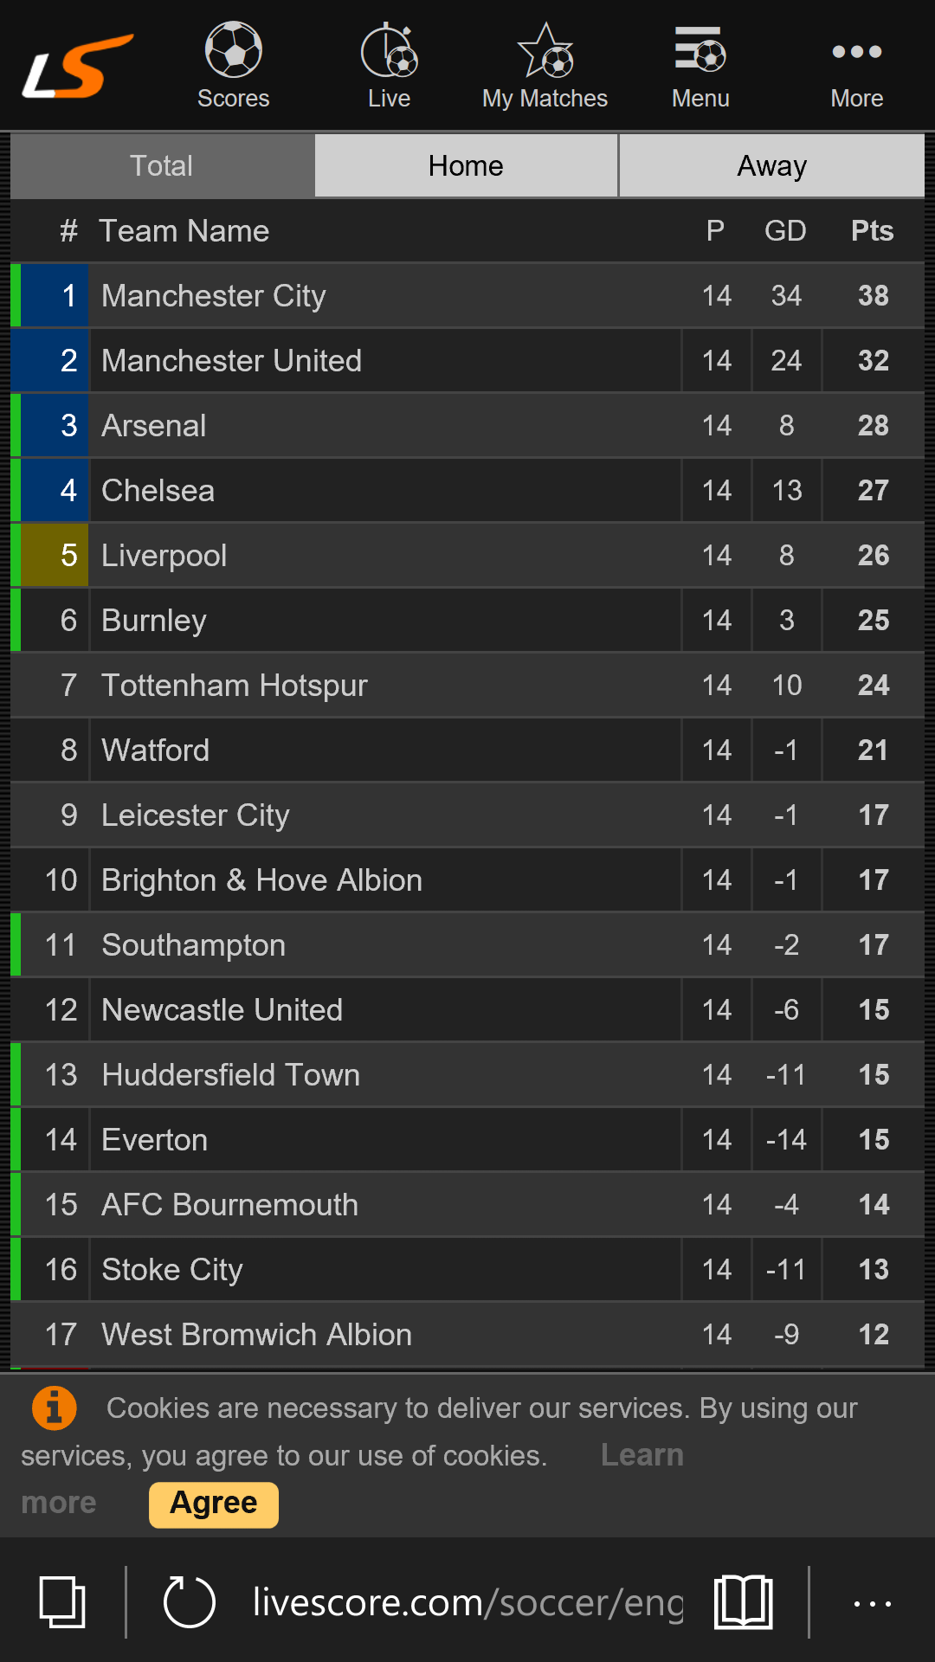Open browser tabs icon
935x1662 pixels.
(62, 1602)
